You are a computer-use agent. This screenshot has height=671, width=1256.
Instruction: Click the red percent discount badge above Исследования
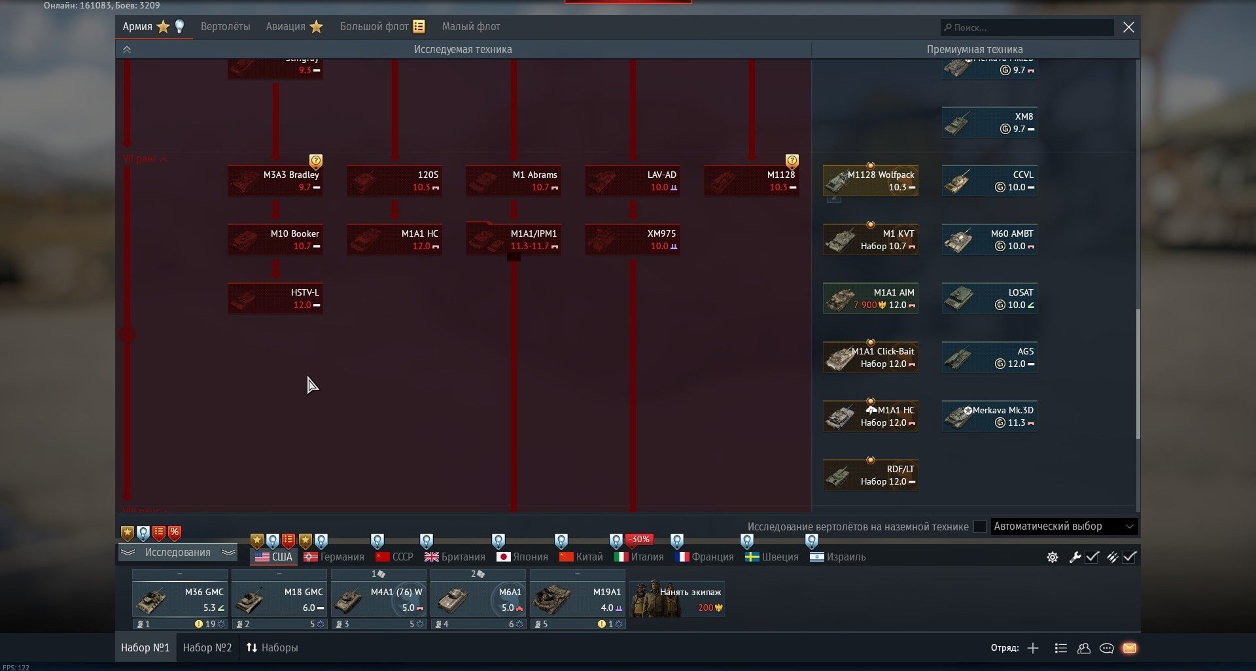(175, 532)
